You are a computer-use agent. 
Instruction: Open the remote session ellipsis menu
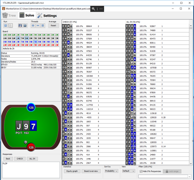[101, 9]
